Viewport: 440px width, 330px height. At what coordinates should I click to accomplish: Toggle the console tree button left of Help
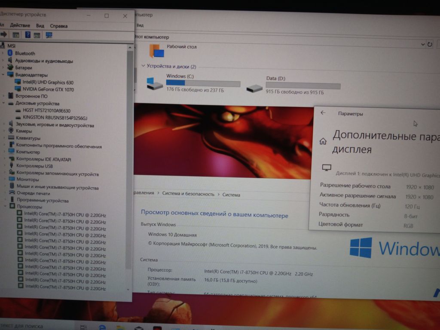(x=16, y=35)
